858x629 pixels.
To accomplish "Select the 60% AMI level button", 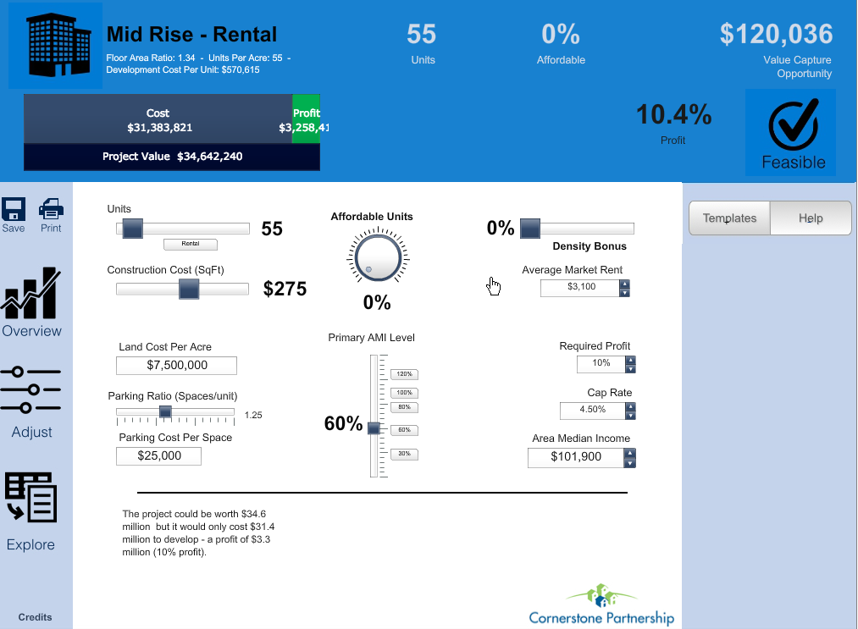I will (404, 430).
